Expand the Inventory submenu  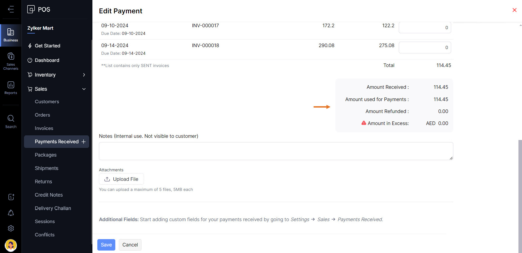[84, 75]
